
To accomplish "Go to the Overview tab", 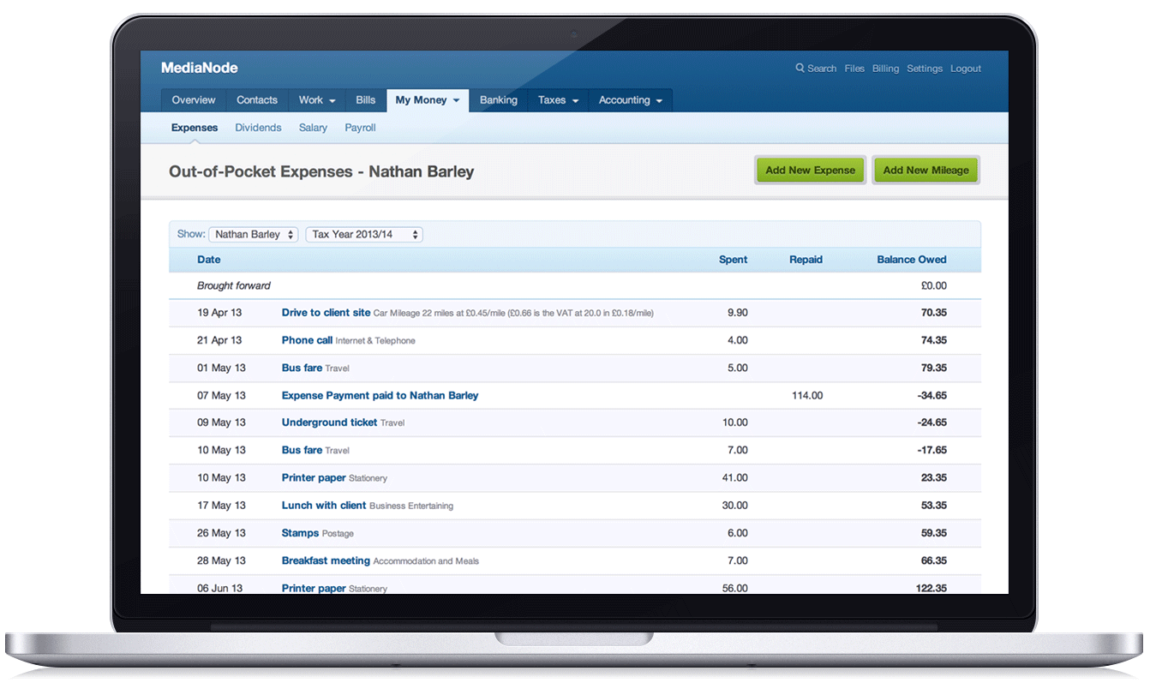I will click(194, 100).
